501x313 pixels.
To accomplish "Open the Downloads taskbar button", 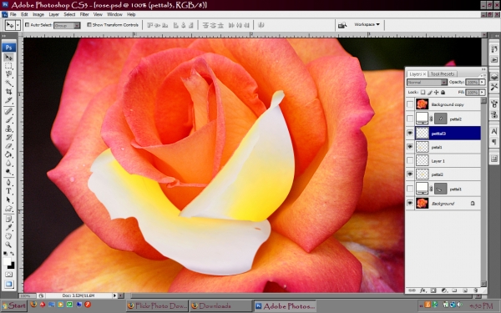I will click(x=220, y=306).
